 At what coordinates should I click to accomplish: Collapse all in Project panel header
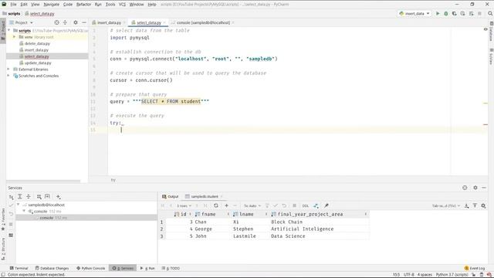[x=65, y=22]
